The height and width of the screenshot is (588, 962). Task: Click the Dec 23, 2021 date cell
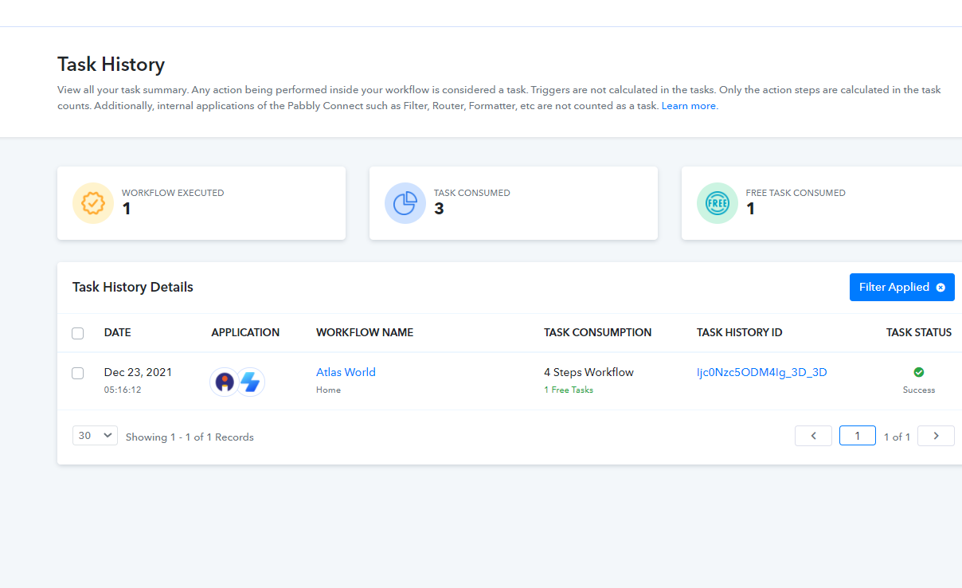click(x=138, y=372)
